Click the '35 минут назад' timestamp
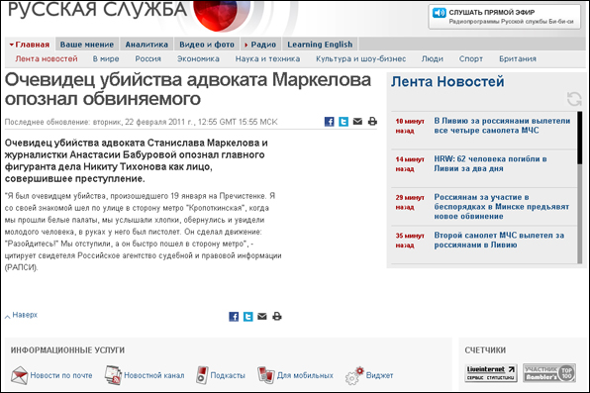 click(410, 241)
